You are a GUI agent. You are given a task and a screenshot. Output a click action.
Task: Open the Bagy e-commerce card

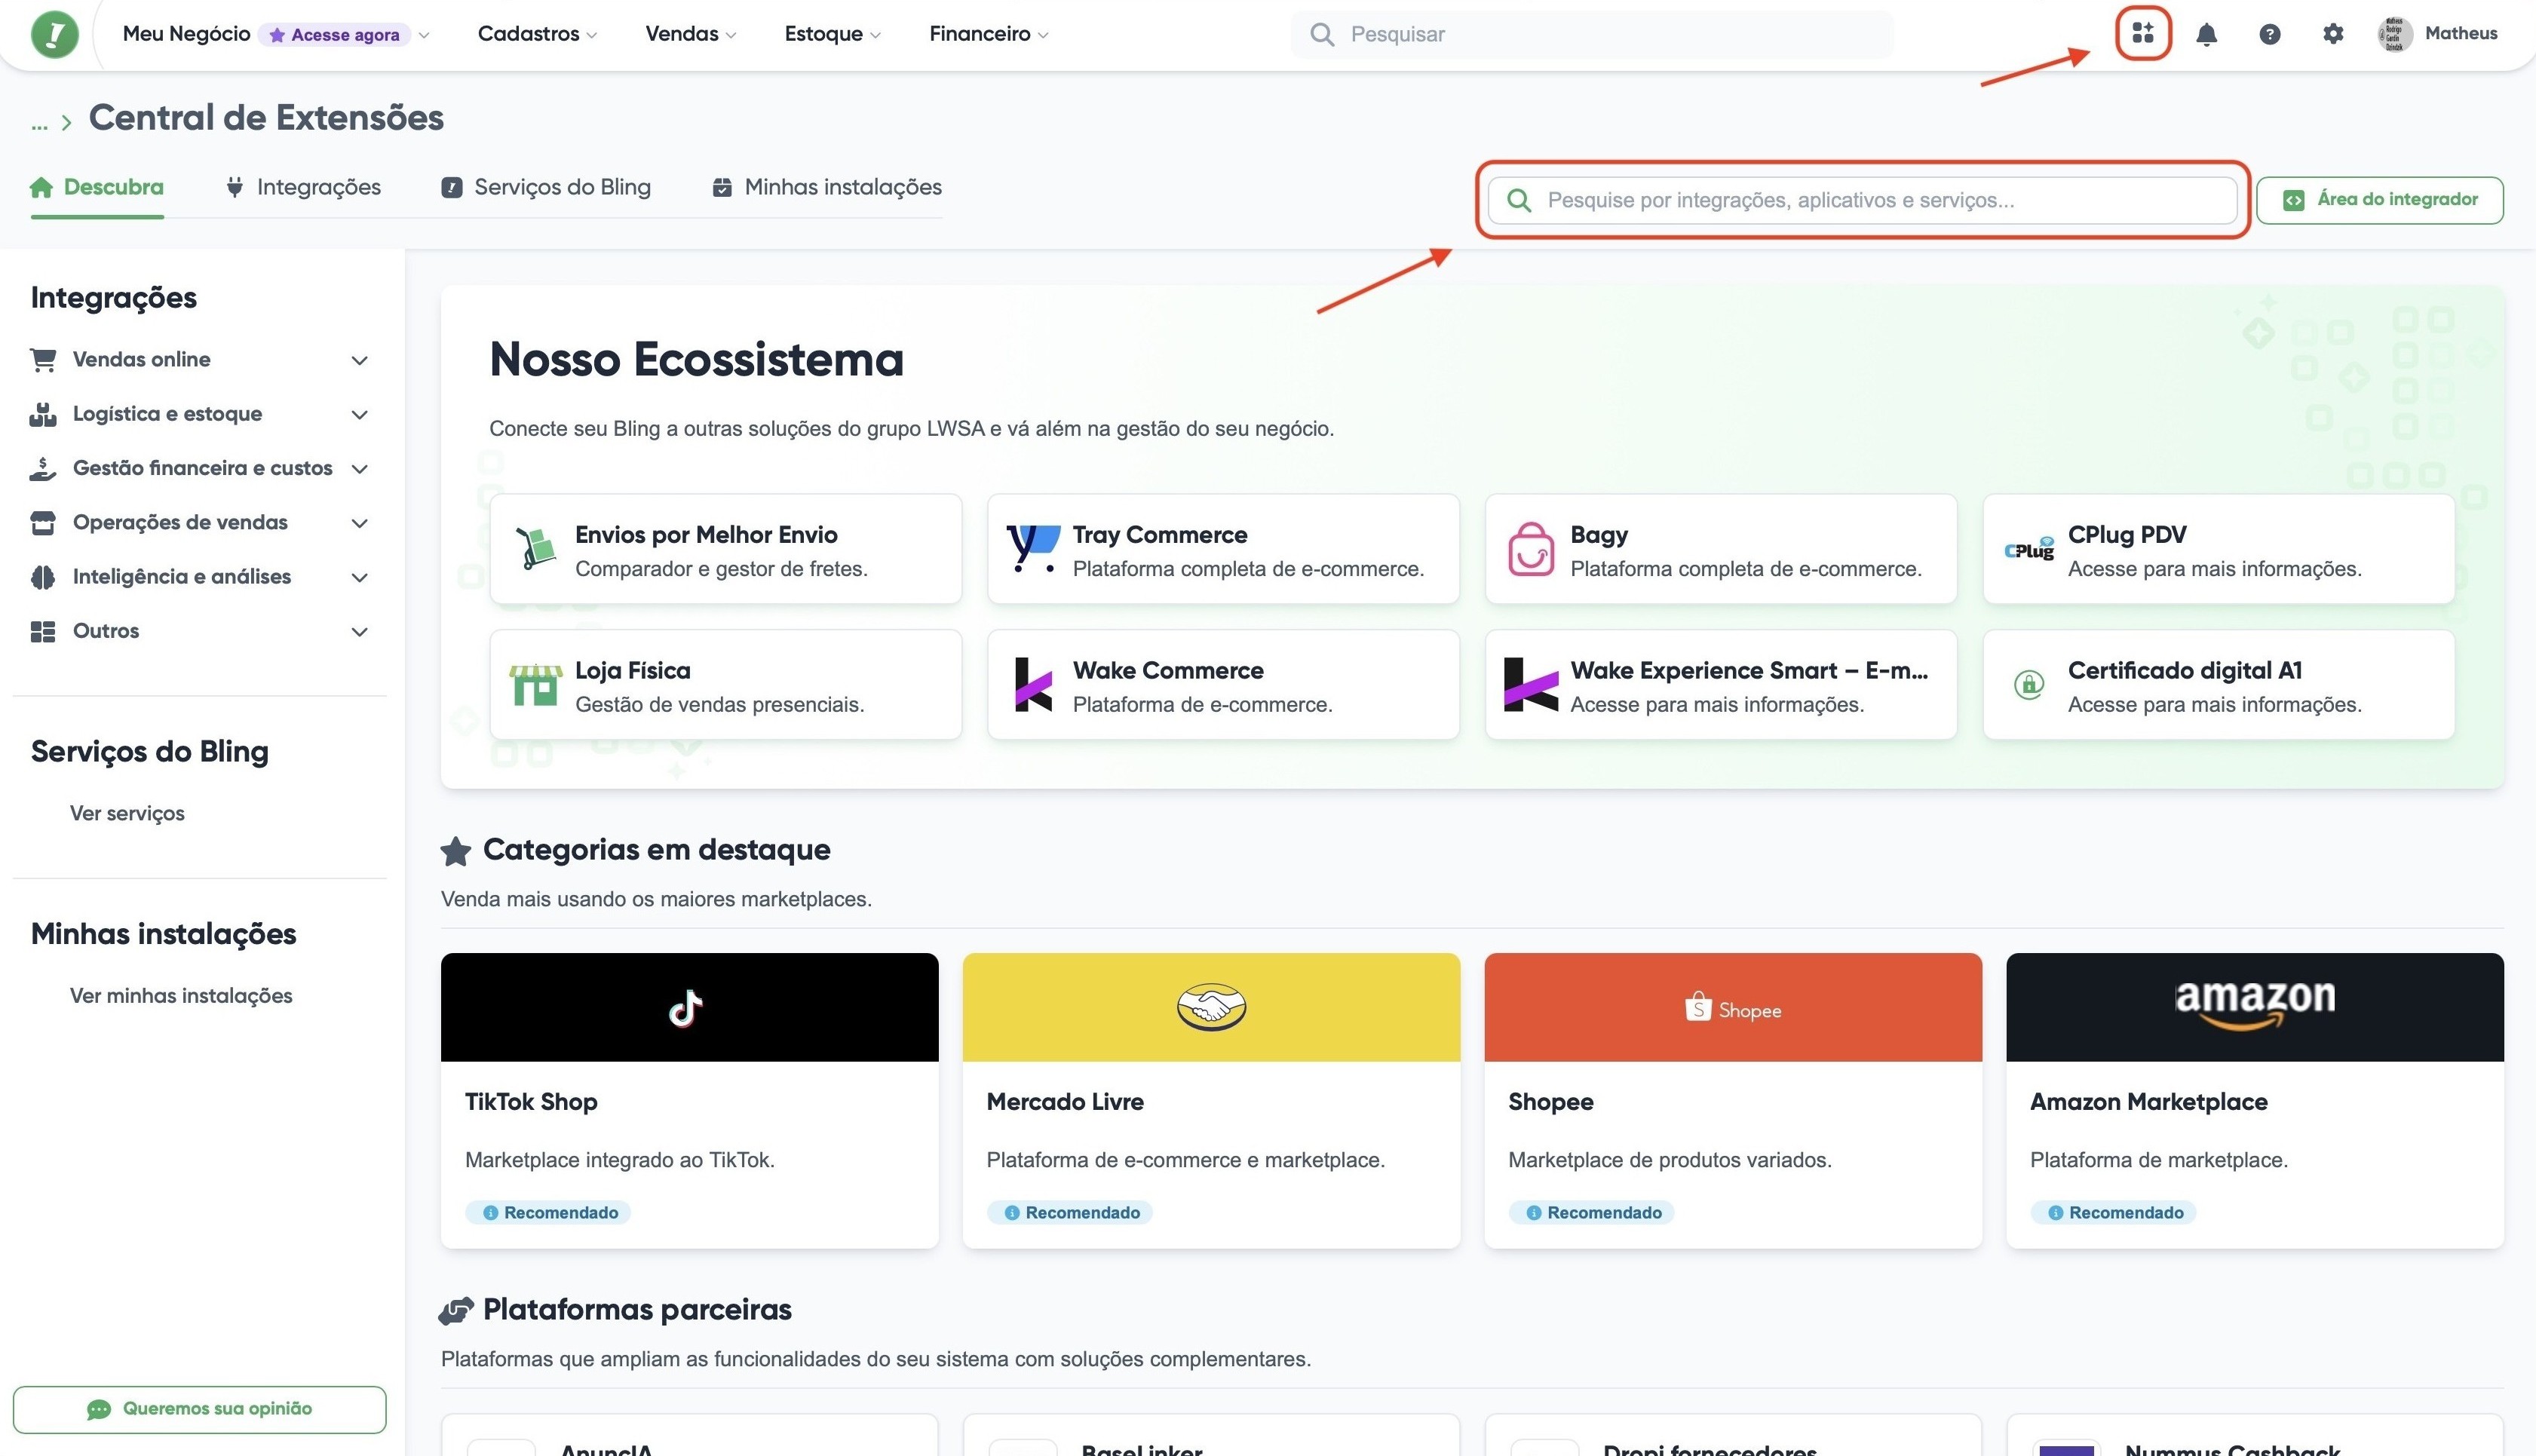click(x=1720, y=550)
